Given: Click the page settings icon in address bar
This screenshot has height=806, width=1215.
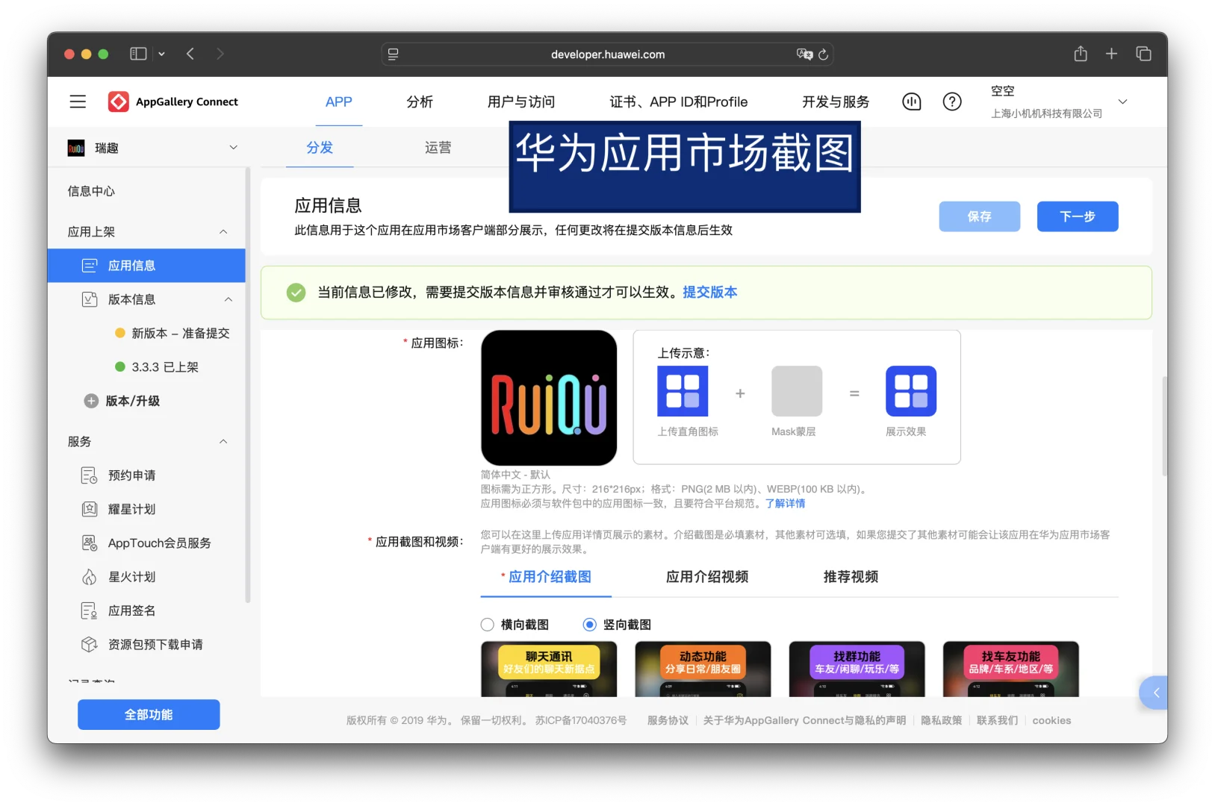Looking at the screenshot, I should pyautogui.click(x=393, y=54).
